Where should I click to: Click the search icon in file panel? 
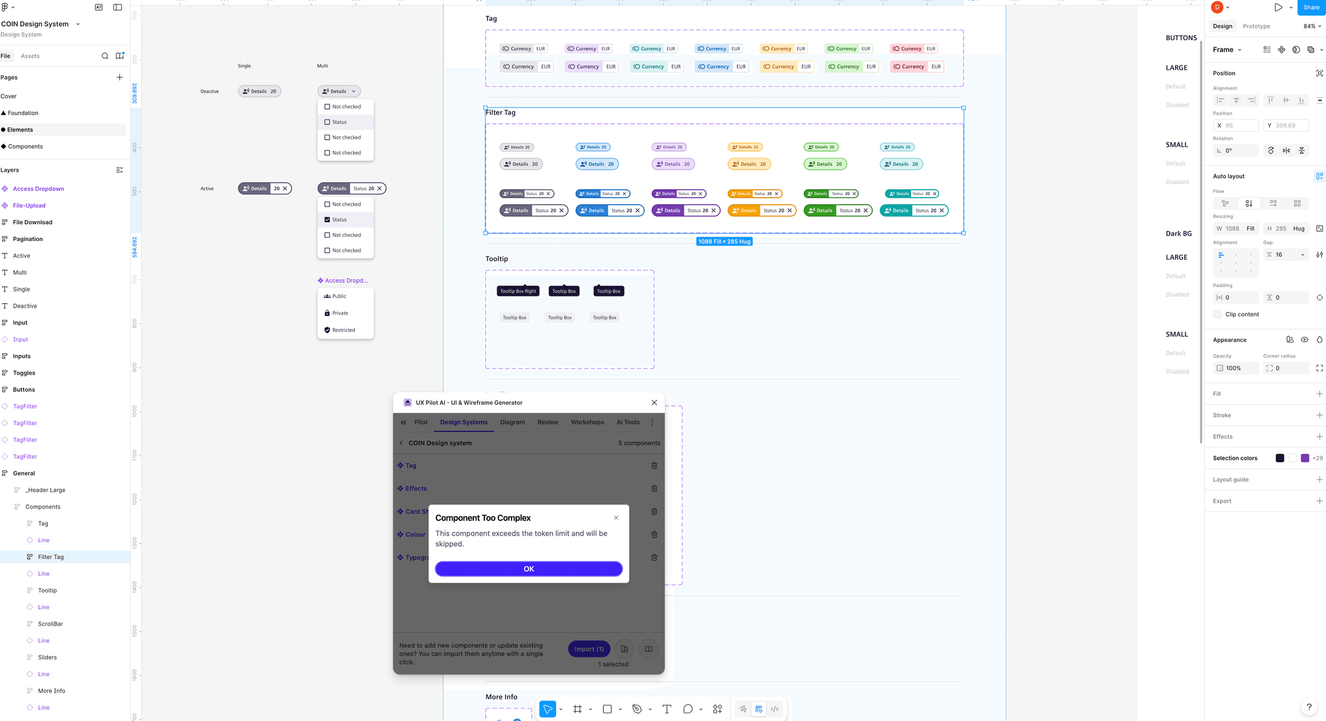coord(105,56)
